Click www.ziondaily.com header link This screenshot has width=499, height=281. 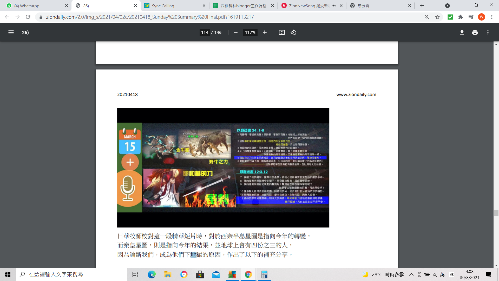(x=356, y=94)
